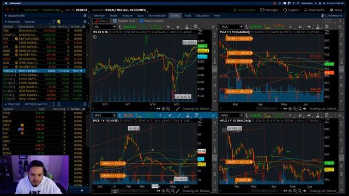The width and height of the screenshot is (349, 196).
Task: Open the drawing line tool in SPCE toolbar
Action: [x=179, y=115]
